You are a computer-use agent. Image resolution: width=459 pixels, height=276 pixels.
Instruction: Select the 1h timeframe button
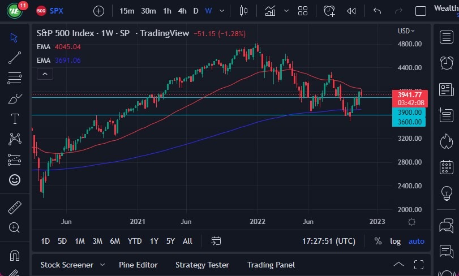[167, 11]
